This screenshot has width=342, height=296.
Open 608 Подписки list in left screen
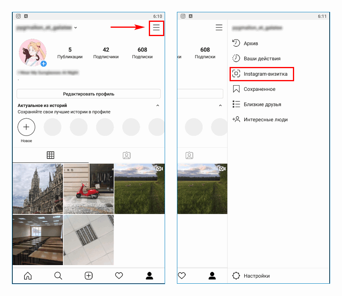click(142, 53)
